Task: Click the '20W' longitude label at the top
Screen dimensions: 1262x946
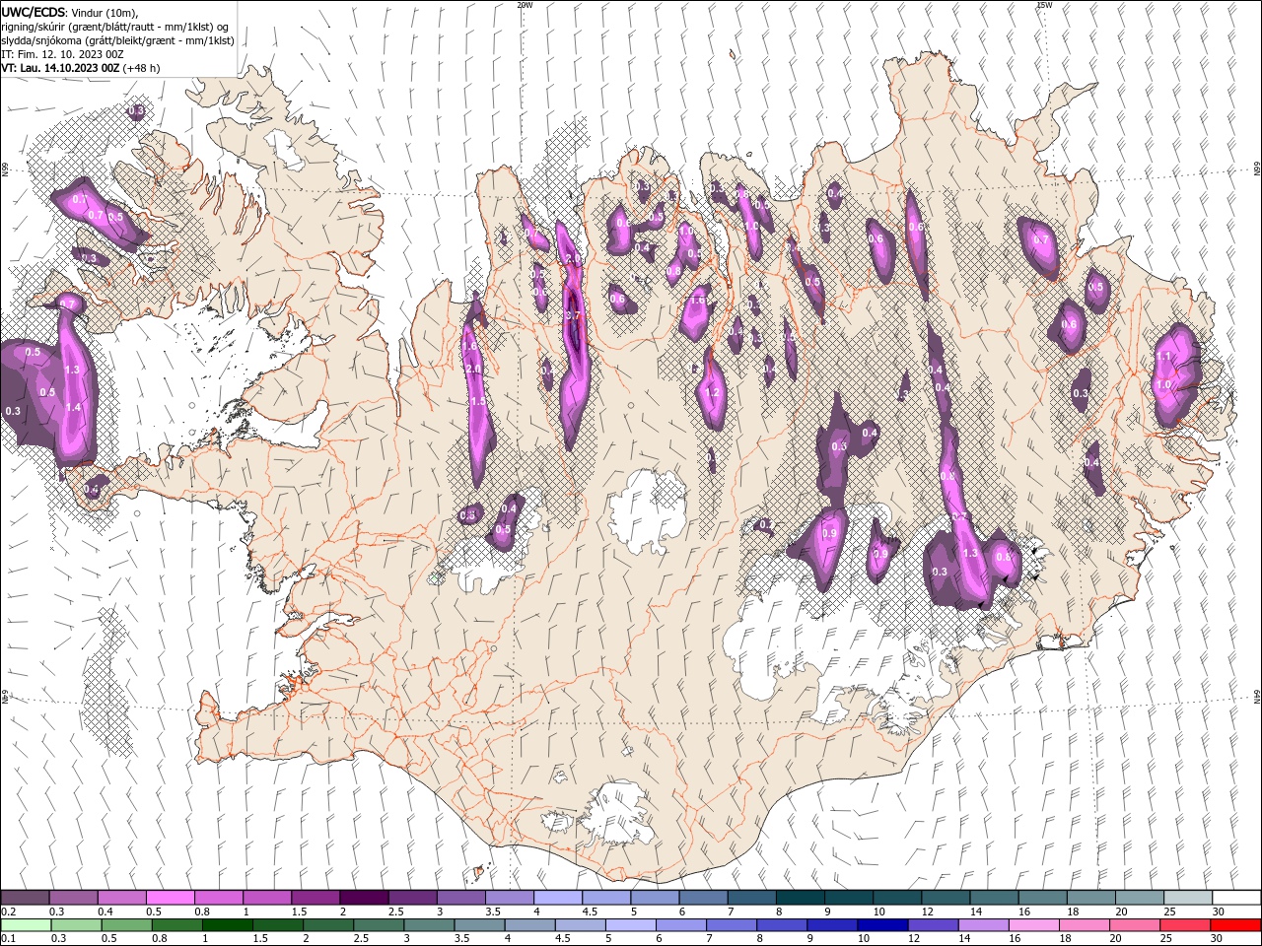Action: 526,5
